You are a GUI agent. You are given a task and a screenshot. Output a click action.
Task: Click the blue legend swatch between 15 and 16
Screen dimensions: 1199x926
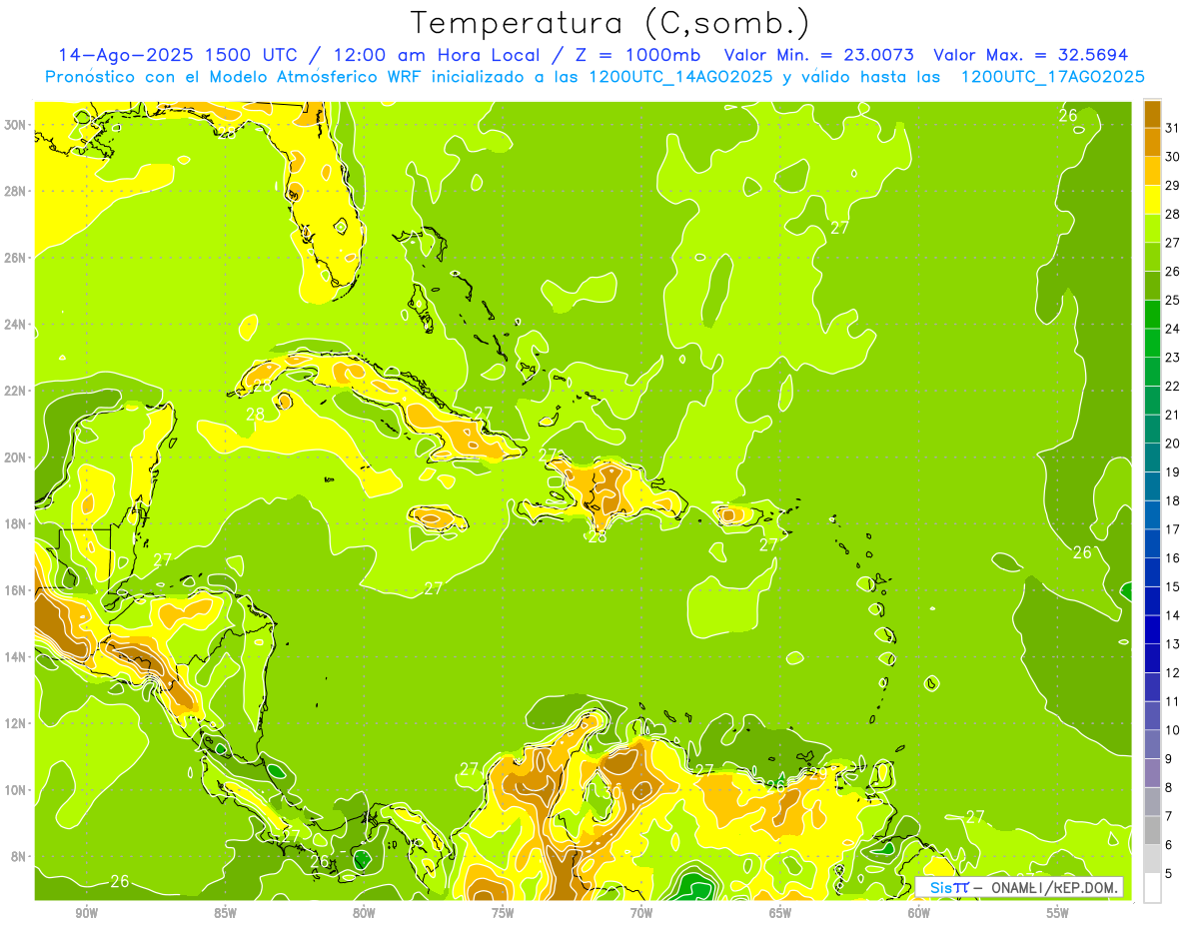1152,572
